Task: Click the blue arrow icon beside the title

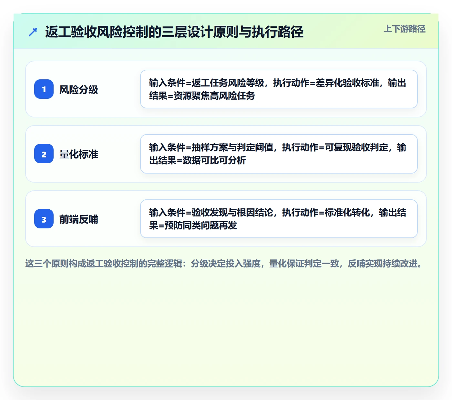Action: pyautogui.click(x=33, y=32)
